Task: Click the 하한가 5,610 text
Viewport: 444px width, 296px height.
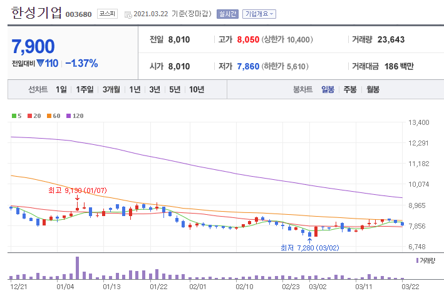Action: coord(285,66)
